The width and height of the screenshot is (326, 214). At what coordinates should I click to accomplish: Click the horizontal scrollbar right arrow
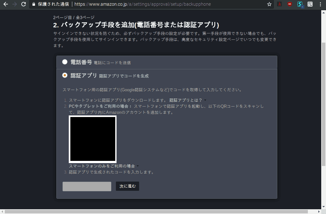[x=319, y=211]
